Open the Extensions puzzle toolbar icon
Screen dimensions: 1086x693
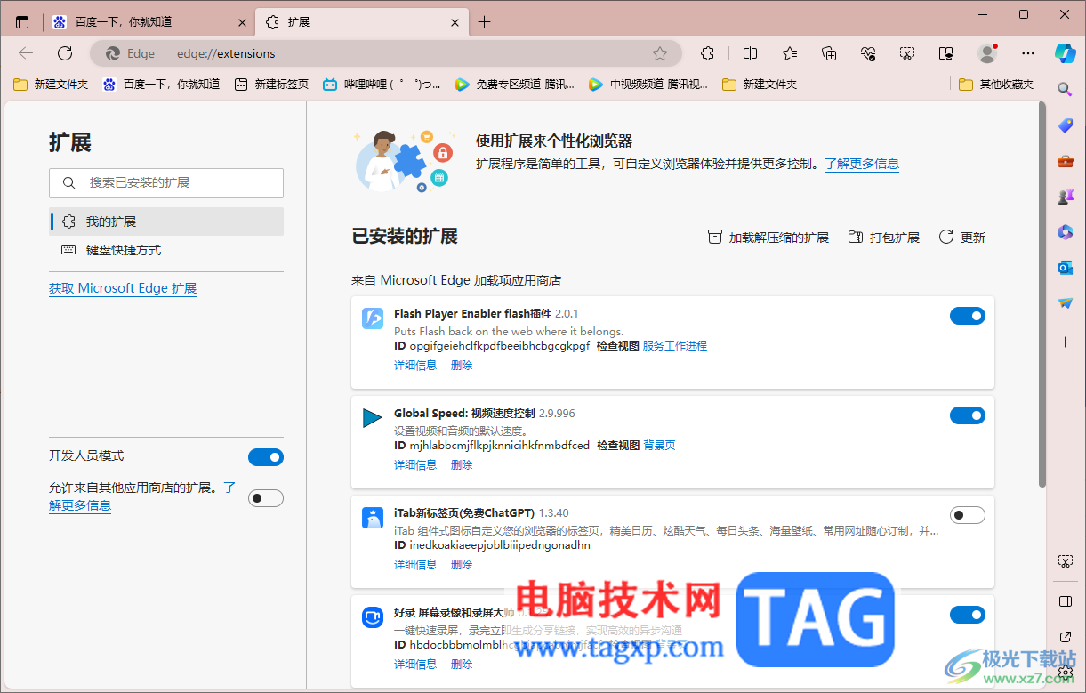pyautogui.click(x=707, y=53)
